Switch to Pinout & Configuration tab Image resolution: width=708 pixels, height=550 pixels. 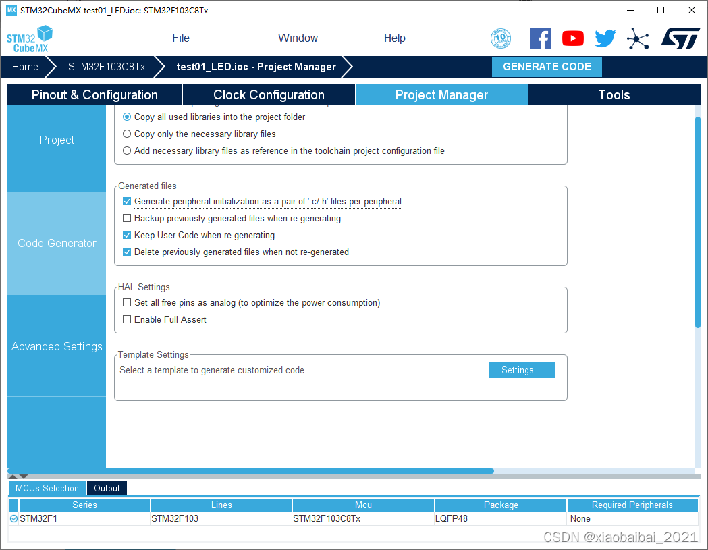(x=94, y=95)
